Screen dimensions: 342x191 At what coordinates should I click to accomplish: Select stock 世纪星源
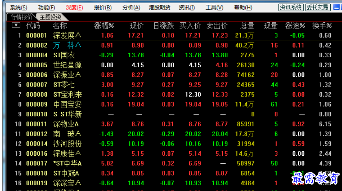[x=67, y=65]
